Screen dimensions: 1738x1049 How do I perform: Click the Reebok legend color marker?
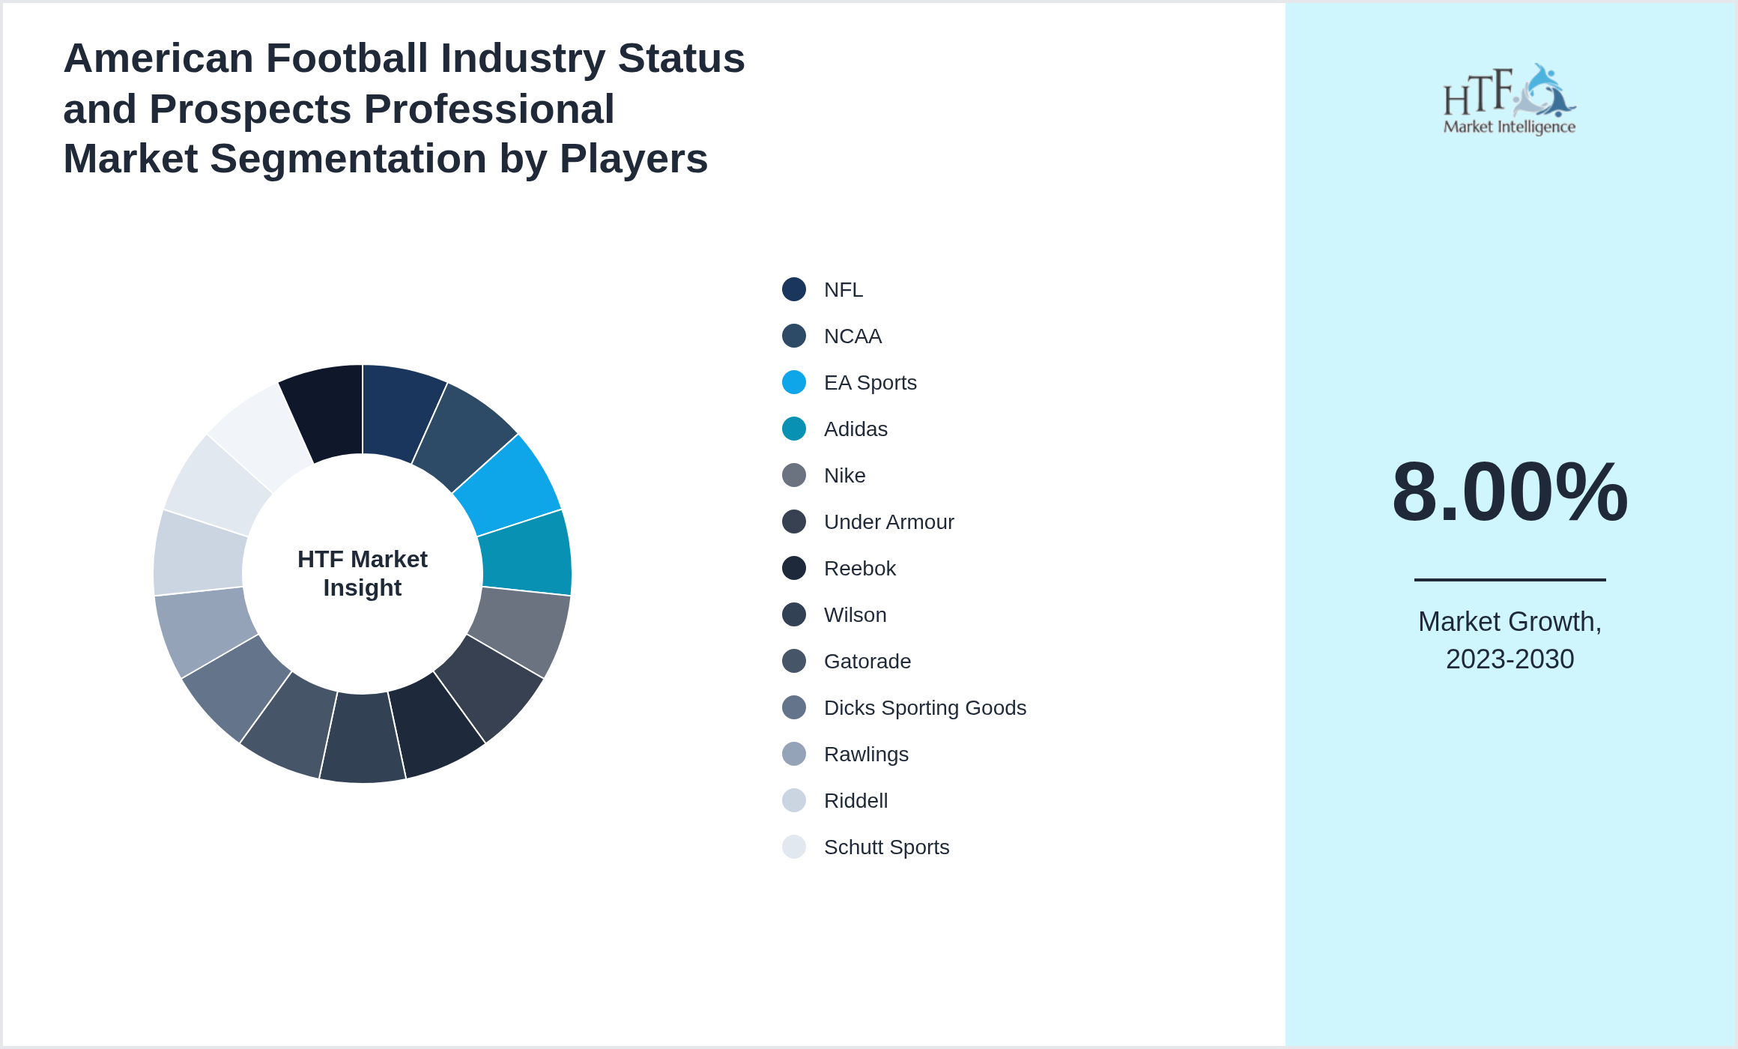click(x=793, y=568)
